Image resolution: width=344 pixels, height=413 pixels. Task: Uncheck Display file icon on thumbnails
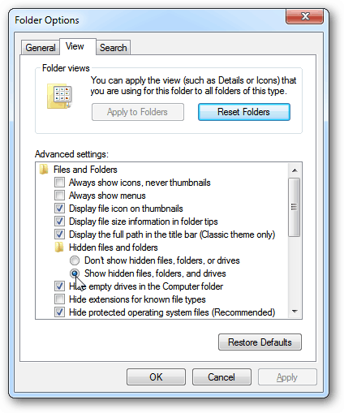coord(59,209)
